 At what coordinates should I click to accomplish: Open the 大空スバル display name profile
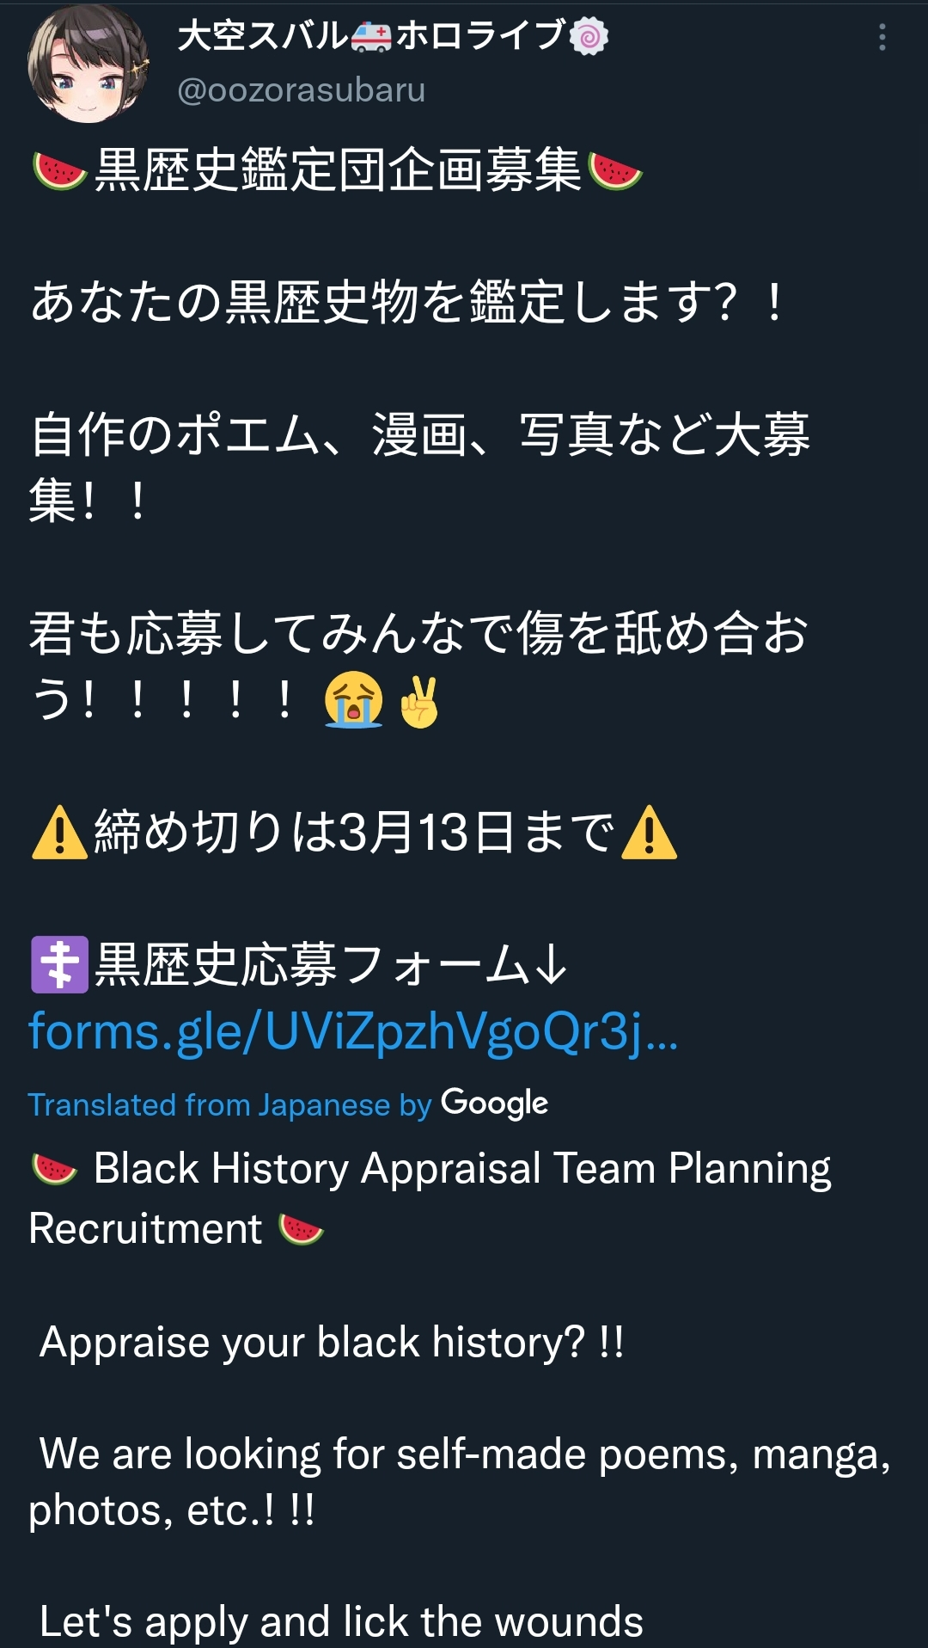(x=262, y=36)
